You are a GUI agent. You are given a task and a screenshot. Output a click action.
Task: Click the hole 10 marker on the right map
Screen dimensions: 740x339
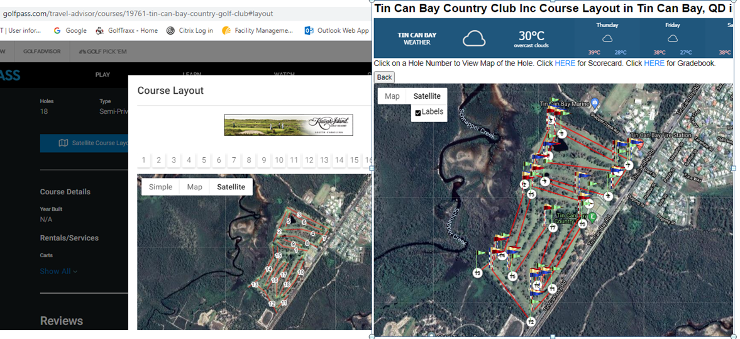click(x=582, y=223)
